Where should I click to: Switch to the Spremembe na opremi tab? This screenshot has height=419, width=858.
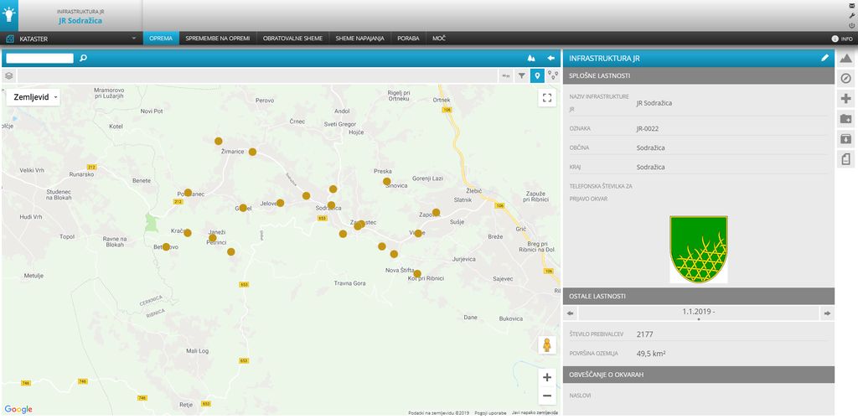(x=218, y=39)
